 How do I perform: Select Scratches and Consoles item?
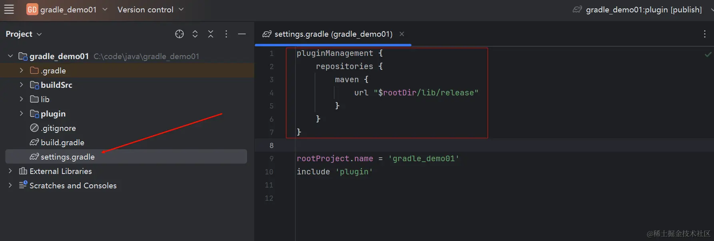tap(73, 186)
